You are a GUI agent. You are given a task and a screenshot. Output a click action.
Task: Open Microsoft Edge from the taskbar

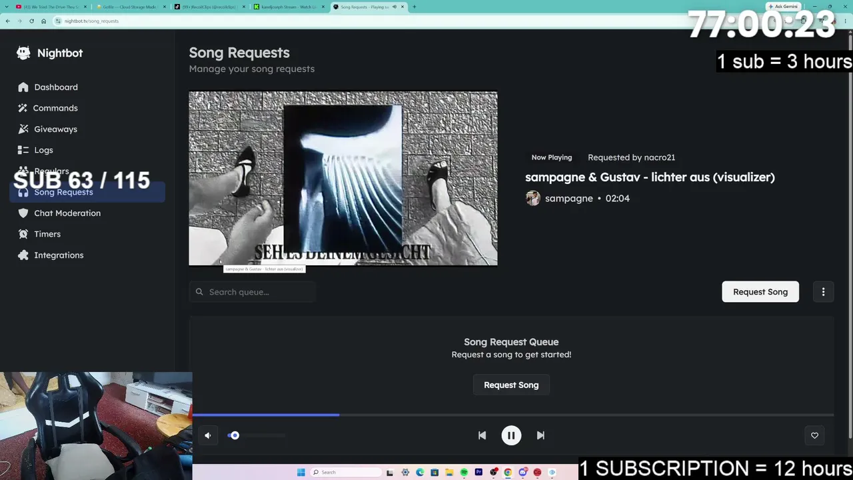pos(420,473)
